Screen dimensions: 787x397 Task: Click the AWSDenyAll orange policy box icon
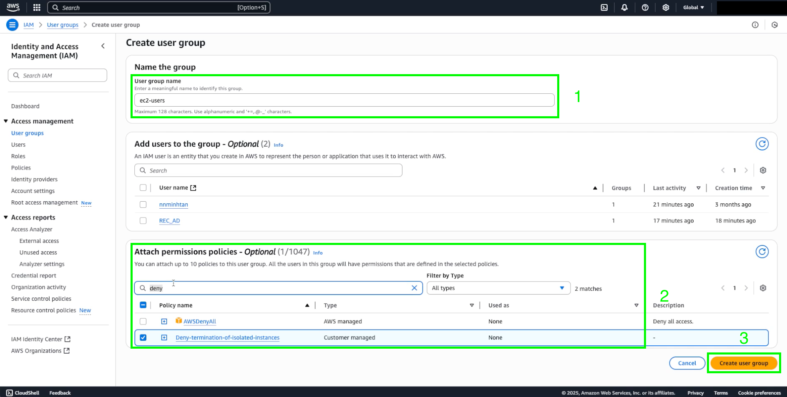(179, 321)
